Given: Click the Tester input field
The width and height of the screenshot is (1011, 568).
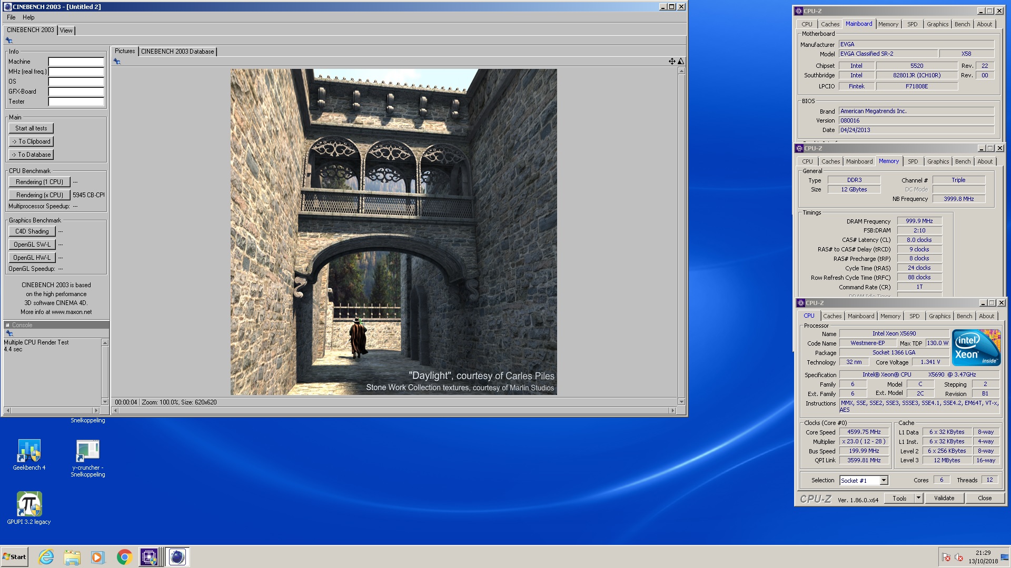Looking at the screenshot, I should 76,102.
